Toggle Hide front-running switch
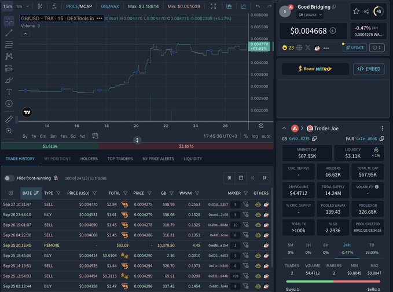Viewport: 393px width, 292px height. 9,178
